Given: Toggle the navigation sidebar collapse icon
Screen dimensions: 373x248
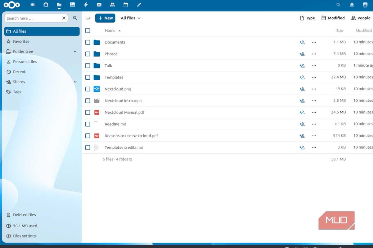Looking at the screenshot, I should 88,18.
